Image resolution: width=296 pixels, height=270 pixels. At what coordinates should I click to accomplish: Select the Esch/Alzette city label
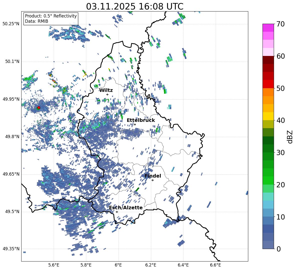pyautogui.click(x=126, y=208)
